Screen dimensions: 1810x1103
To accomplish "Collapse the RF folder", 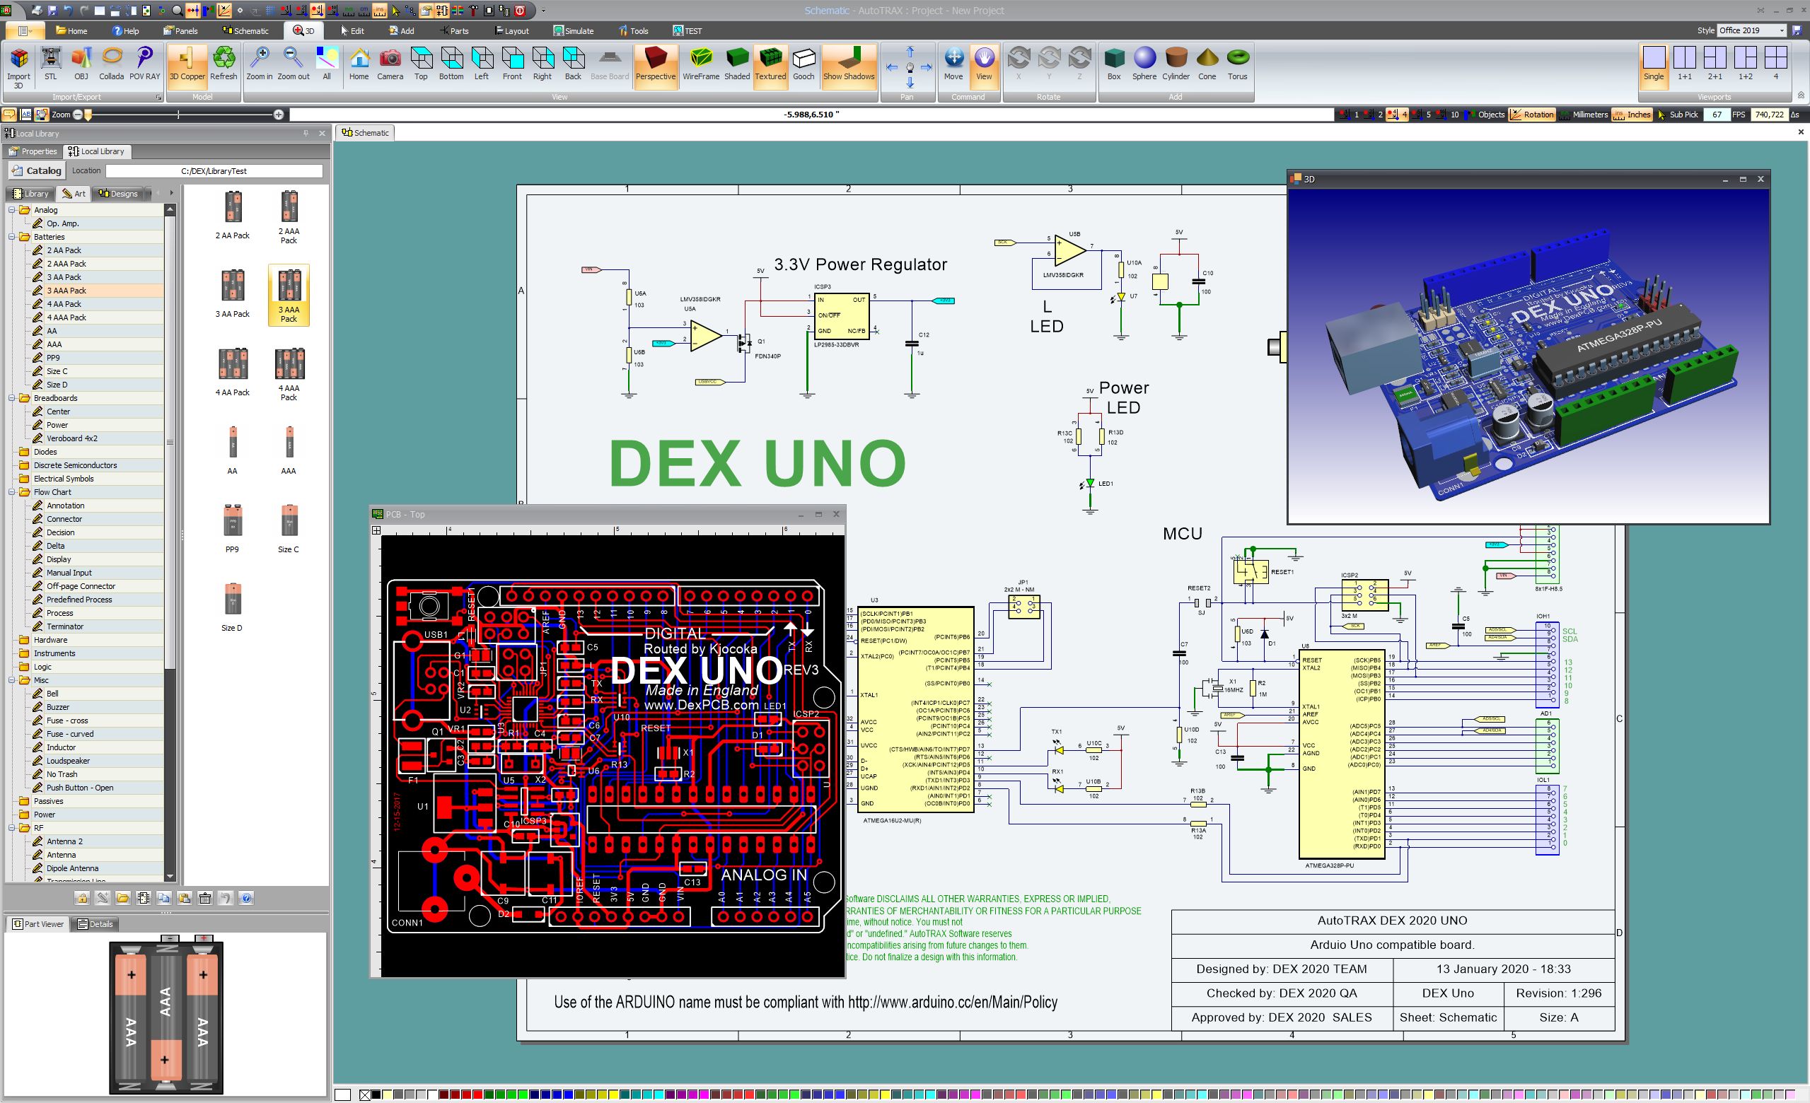I will 12,828.
